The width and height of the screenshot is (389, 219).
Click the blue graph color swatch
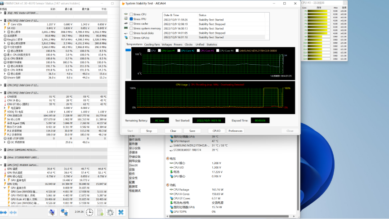pos(129,51)
